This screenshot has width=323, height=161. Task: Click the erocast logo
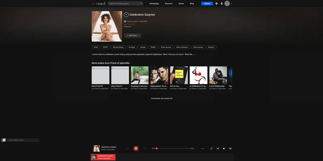(x=99, y=4)
